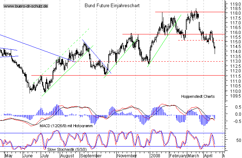
Task: Click the Bund Future Einjahreschart title
Action: coord(112,6)
